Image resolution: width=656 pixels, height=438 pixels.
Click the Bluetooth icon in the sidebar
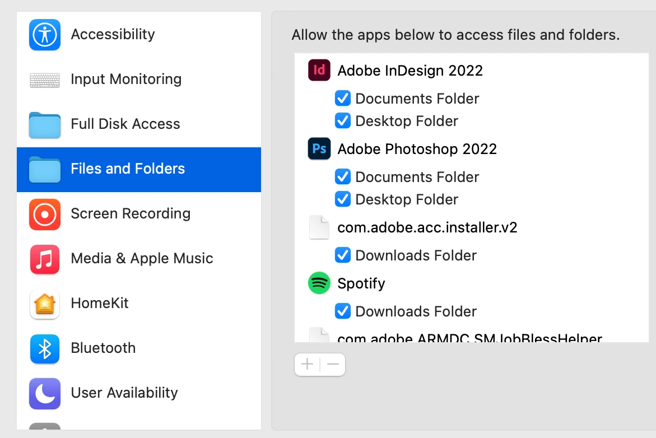[x=45, y=348]
